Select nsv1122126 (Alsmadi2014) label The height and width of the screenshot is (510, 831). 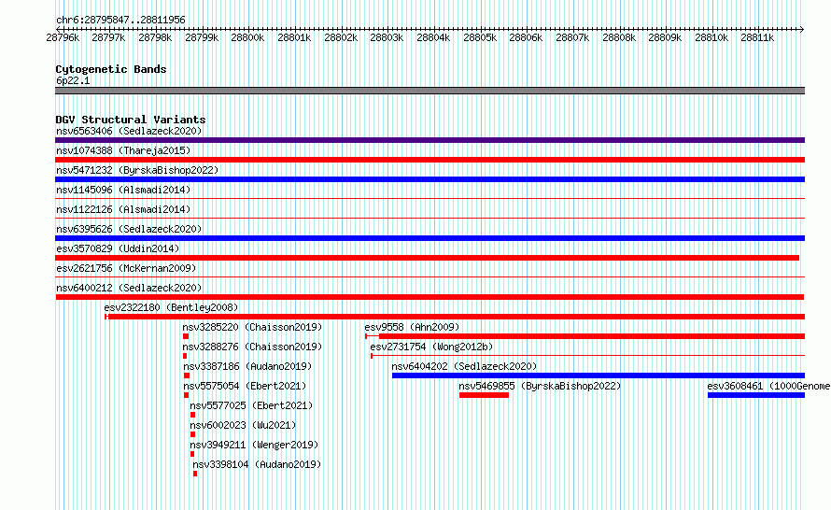(123, 209)
